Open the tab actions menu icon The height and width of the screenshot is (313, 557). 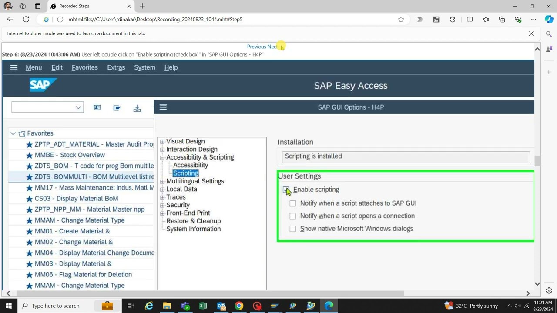pos(37,6)
